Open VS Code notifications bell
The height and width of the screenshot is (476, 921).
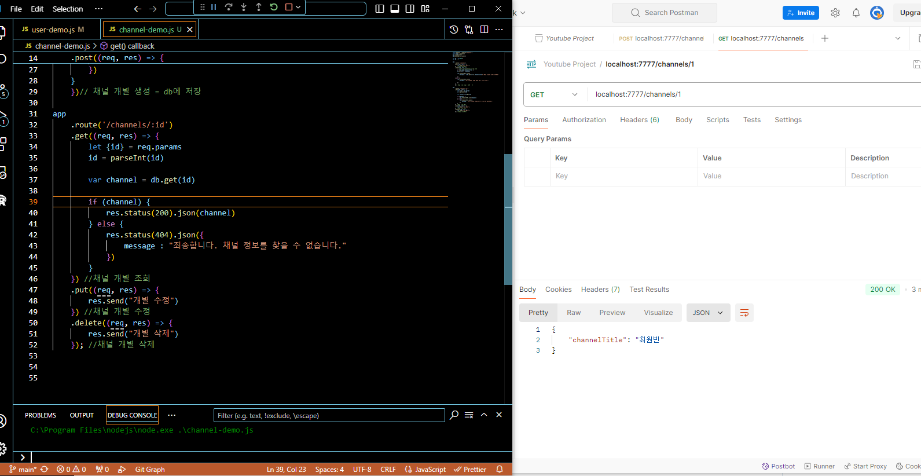[500, 470]
